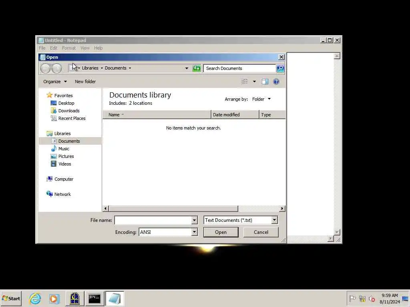Open Notepad View menu
The image size is (410, 307).
pos(85,48)
